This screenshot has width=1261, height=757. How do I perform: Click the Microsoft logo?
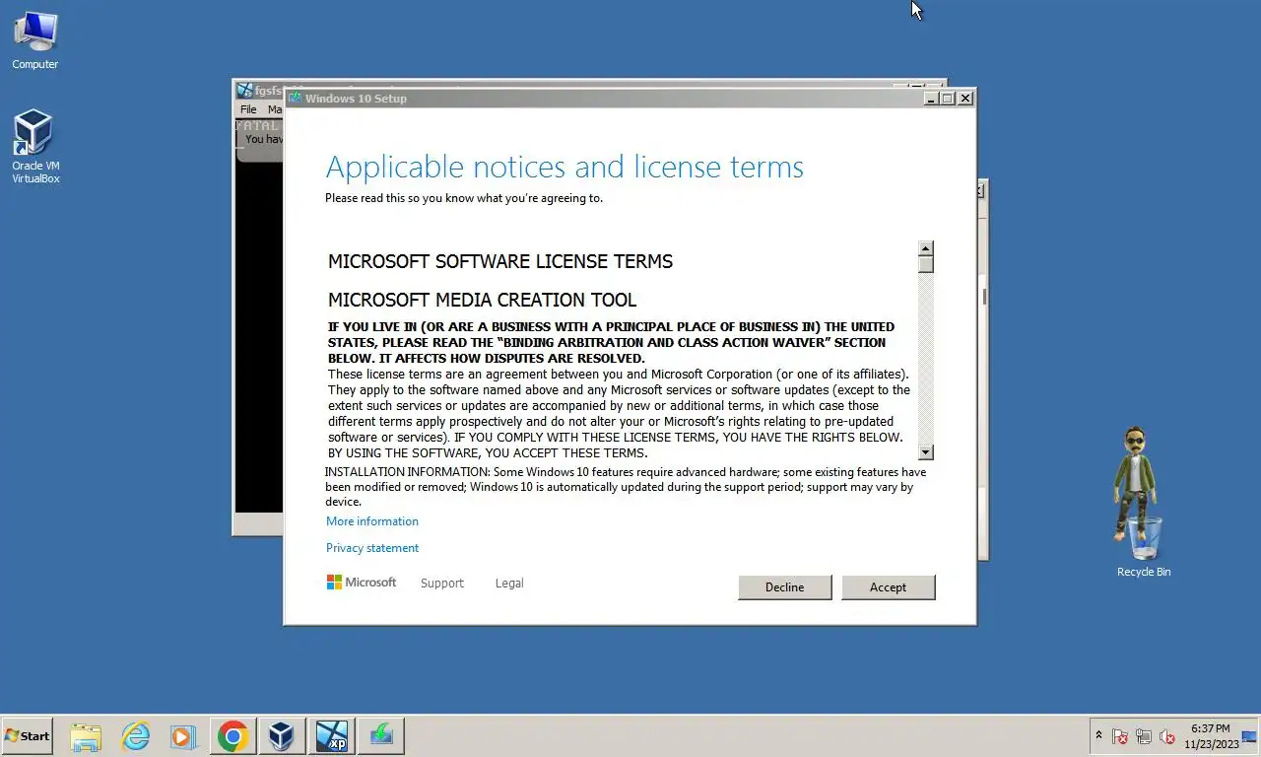point(362,583)
